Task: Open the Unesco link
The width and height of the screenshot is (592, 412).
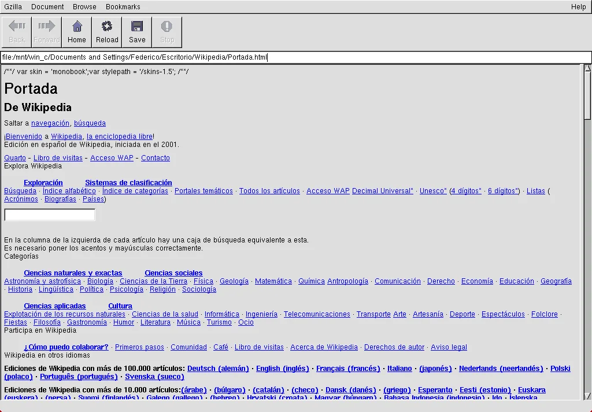Action: click(x=433, y=191)
